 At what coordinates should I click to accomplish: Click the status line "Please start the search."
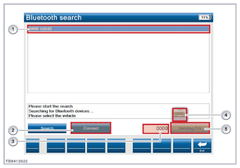click(x=45, y=106)
